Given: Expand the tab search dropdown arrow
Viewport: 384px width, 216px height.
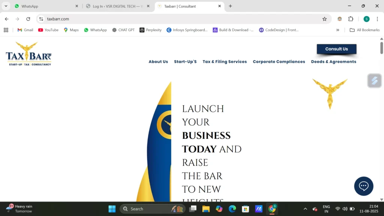Looking at the screenshot, I should tap(6, 6).
